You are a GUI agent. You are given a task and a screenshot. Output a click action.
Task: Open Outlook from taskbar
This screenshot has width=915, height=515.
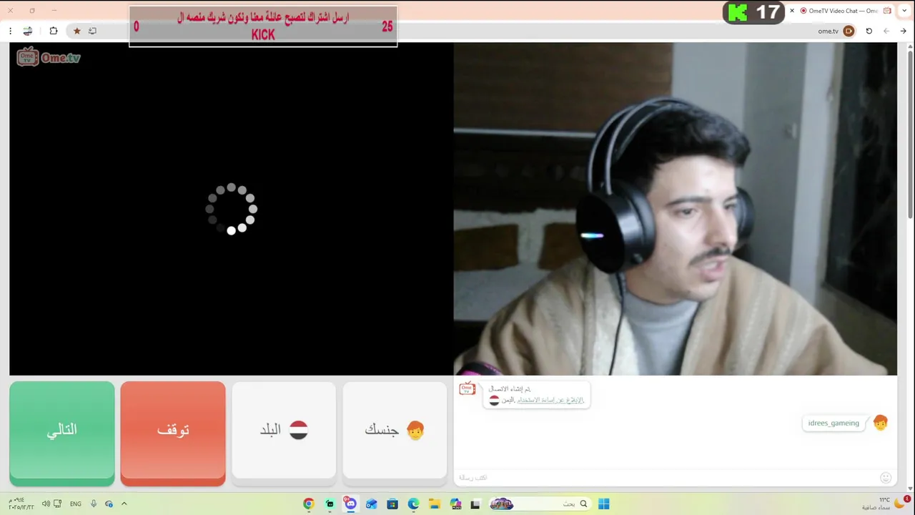click(x=371, y=504)
